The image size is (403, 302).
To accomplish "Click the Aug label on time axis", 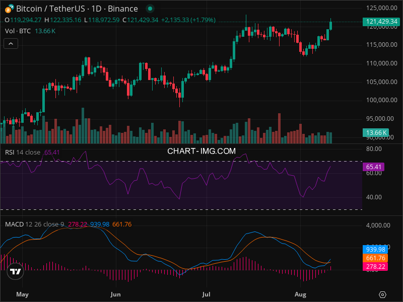I will (300, 294).
